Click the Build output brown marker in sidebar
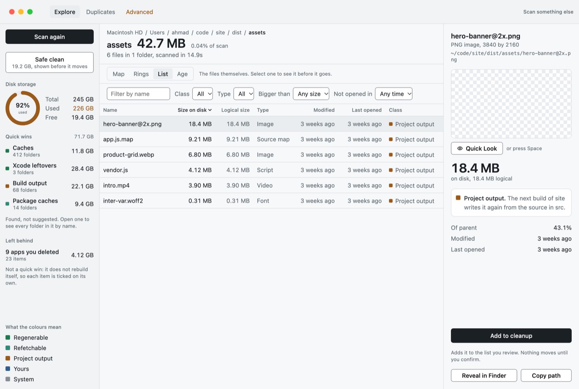 (7, 186)
